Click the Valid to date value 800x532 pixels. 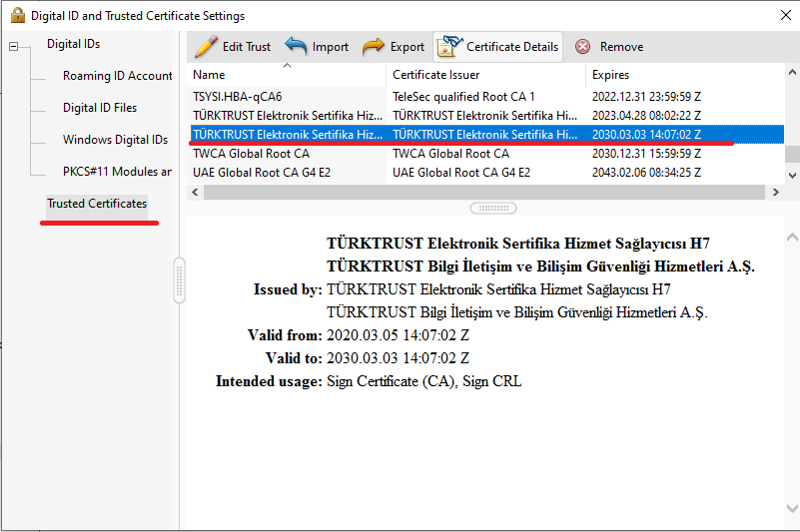click(x=398, y=358)
